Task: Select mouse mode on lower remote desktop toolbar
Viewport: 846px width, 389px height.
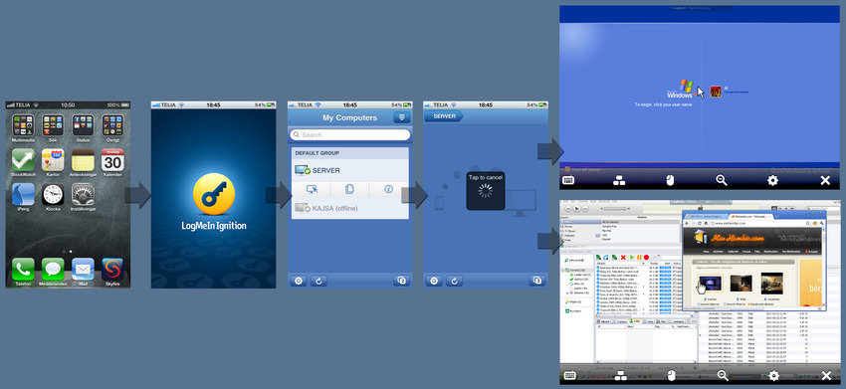Action: [670, 375]
